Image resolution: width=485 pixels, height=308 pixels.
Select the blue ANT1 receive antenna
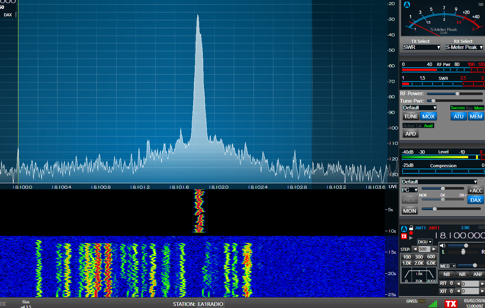pyautogui.click(x=420, y=228)
